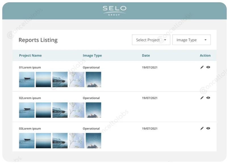
Task: View the 02Lorem ipsum report via eye icon
Action: click(208, 98)
